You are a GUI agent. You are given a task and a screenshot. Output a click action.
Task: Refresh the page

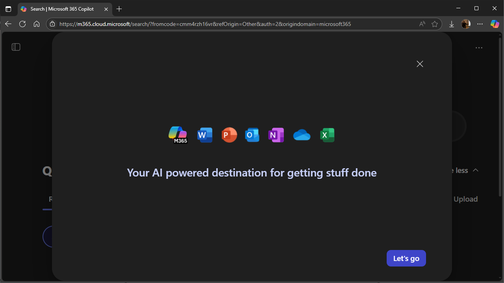[x=22, y=24]
